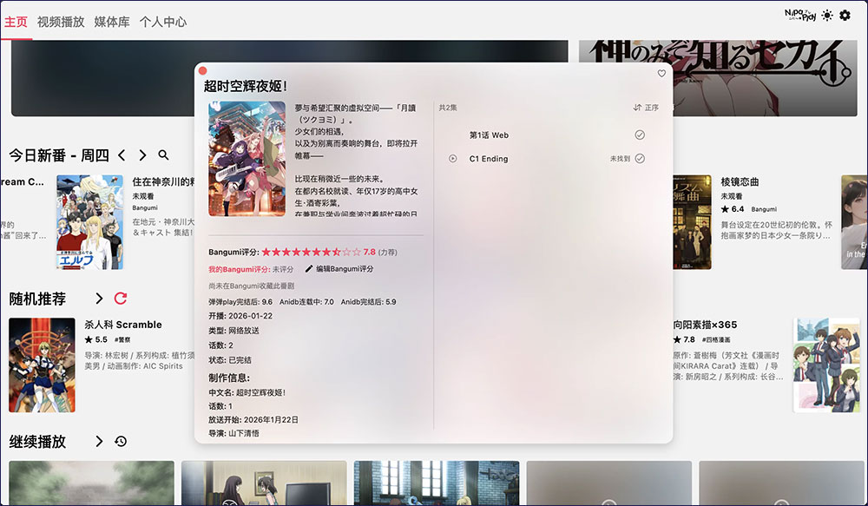Viewport: 868px width, 506px height.
Task: Click the pencil icon next to 编辑Bangumi评分
Action: pyautogui.click(x=309, y=269)
